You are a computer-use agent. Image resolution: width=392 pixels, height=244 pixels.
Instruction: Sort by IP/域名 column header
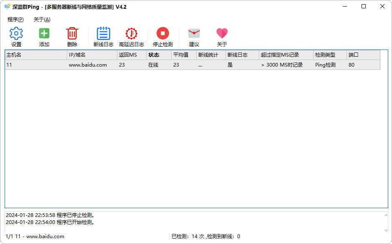tap(92, 55)
